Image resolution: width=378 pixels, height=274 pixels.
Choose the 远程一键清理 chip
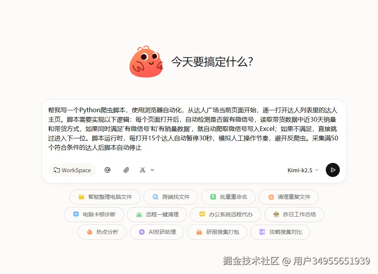tap(157, 214)
